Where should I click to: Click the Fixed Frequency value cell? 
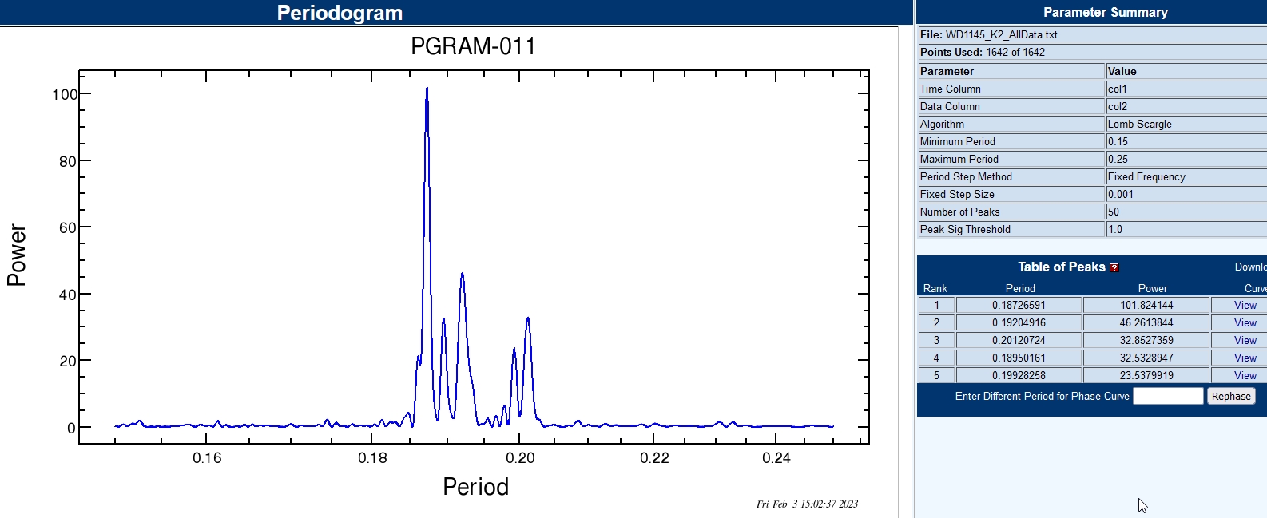point(1186,177)
